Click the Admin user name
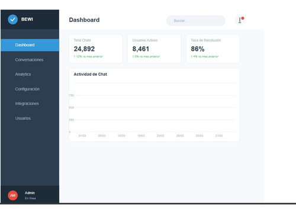Image resolution: width=296 pixels, height=214 pixels. (x=30, y=193)
